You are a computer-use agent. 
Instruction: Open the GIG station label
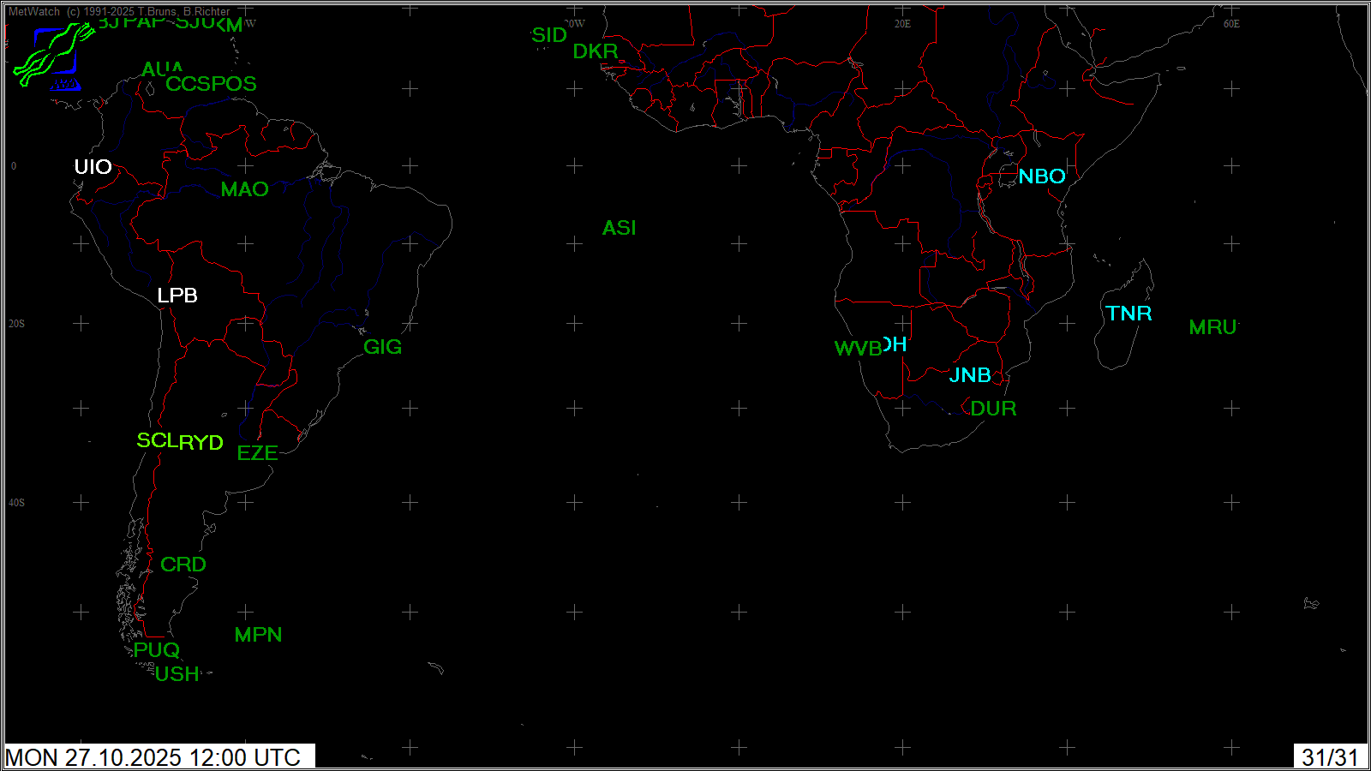coord(382,347)
